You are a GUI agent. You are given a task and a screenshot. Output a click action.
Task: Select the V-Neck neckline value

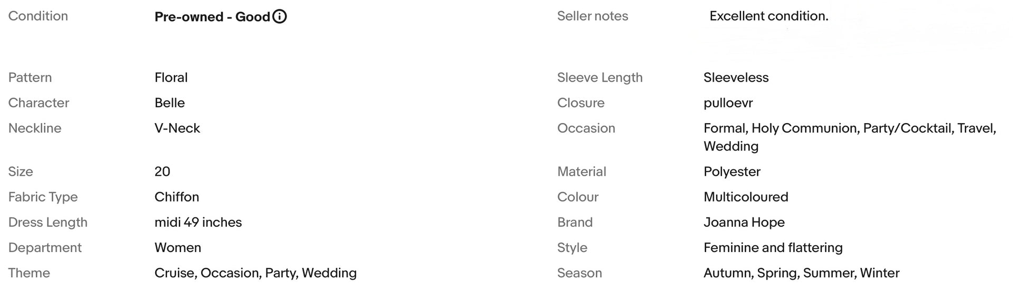coord(177,128)
